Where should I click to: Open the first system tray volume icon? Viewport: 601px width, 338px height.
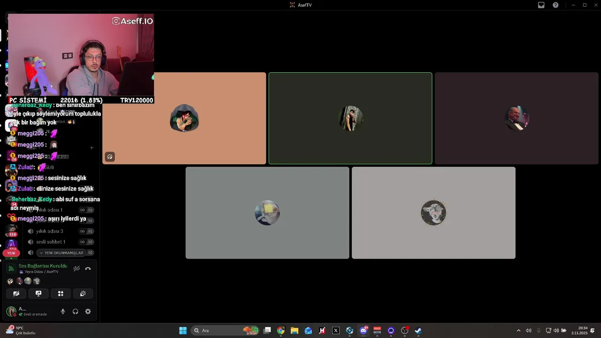click(529, 330)
